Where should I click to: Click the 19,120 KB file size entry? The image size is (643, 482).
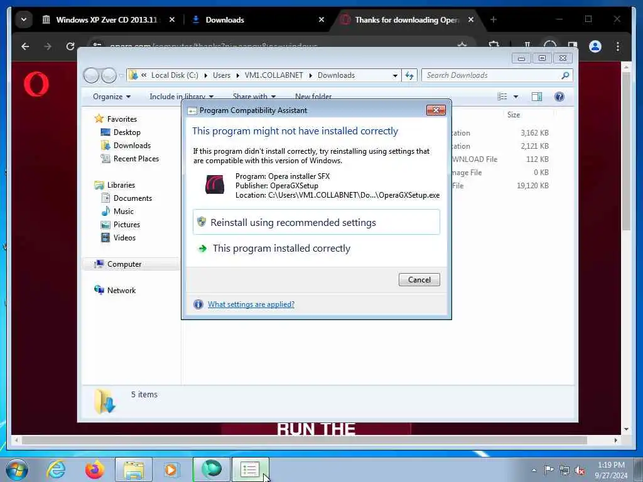click(x=532, y=185)
